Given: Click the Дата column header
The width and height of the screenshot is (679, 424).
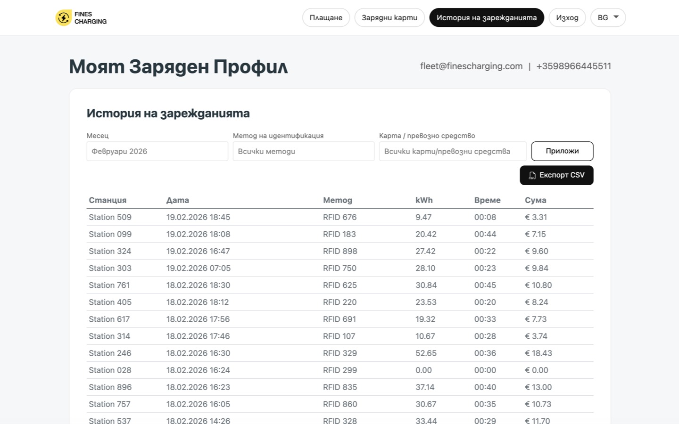Looking at the screenshot, I should click(178, 200).
